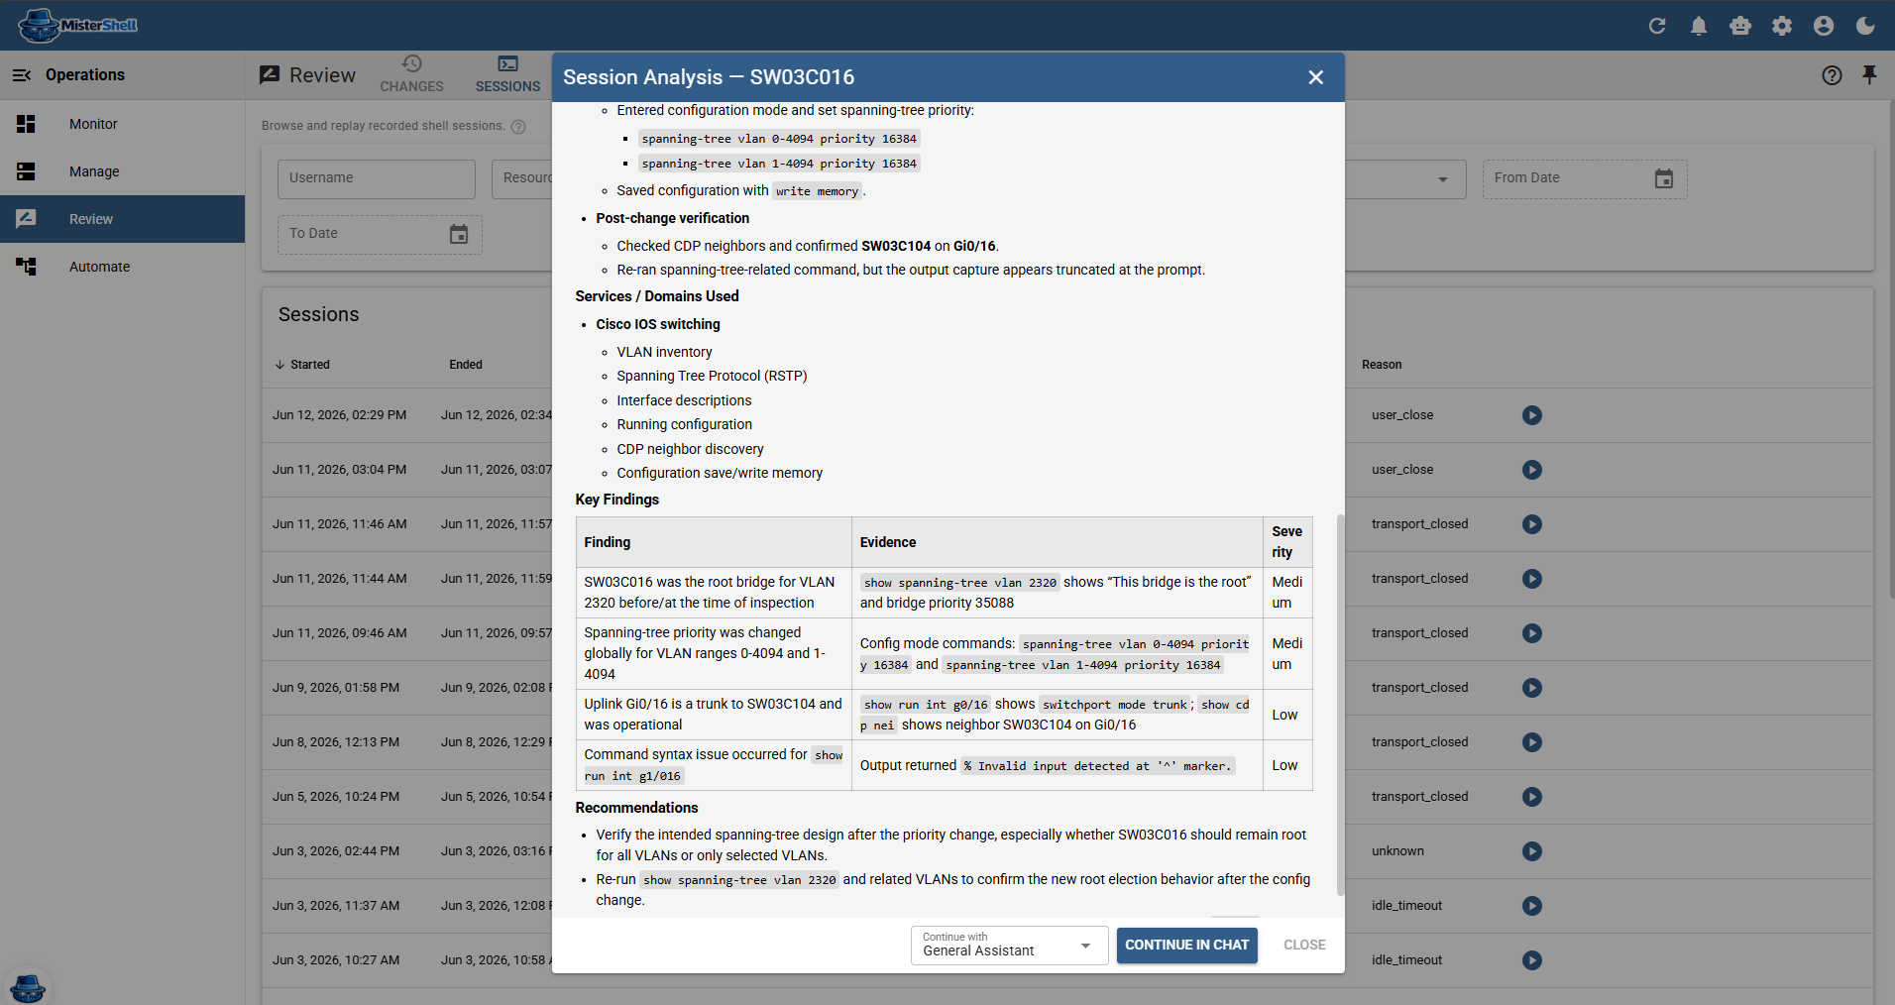Open the Continue with General Assistant dropdown
This screenshot has width=1895, height=1005.
pos(1009,945)
